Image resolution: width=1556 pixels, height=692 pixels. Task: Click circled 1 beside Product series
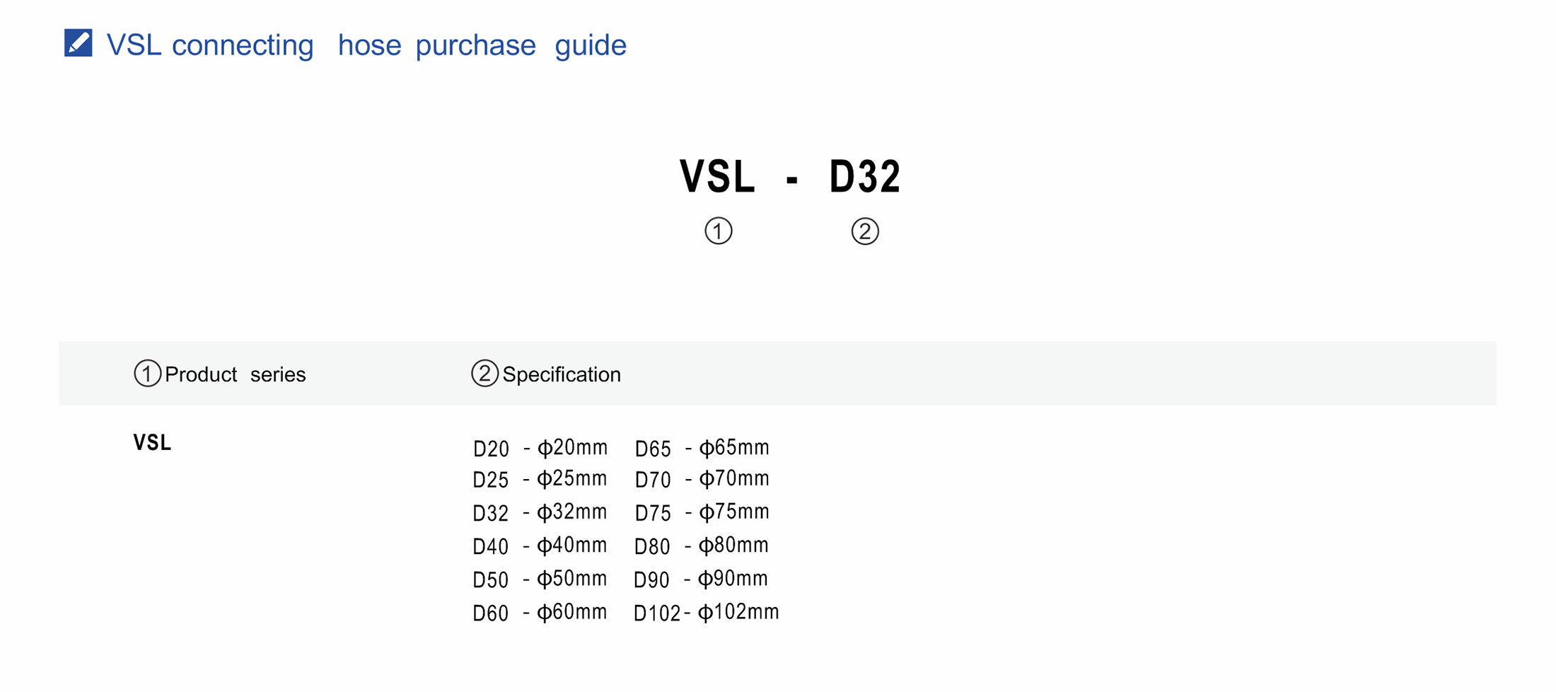(x=147, y=374)
